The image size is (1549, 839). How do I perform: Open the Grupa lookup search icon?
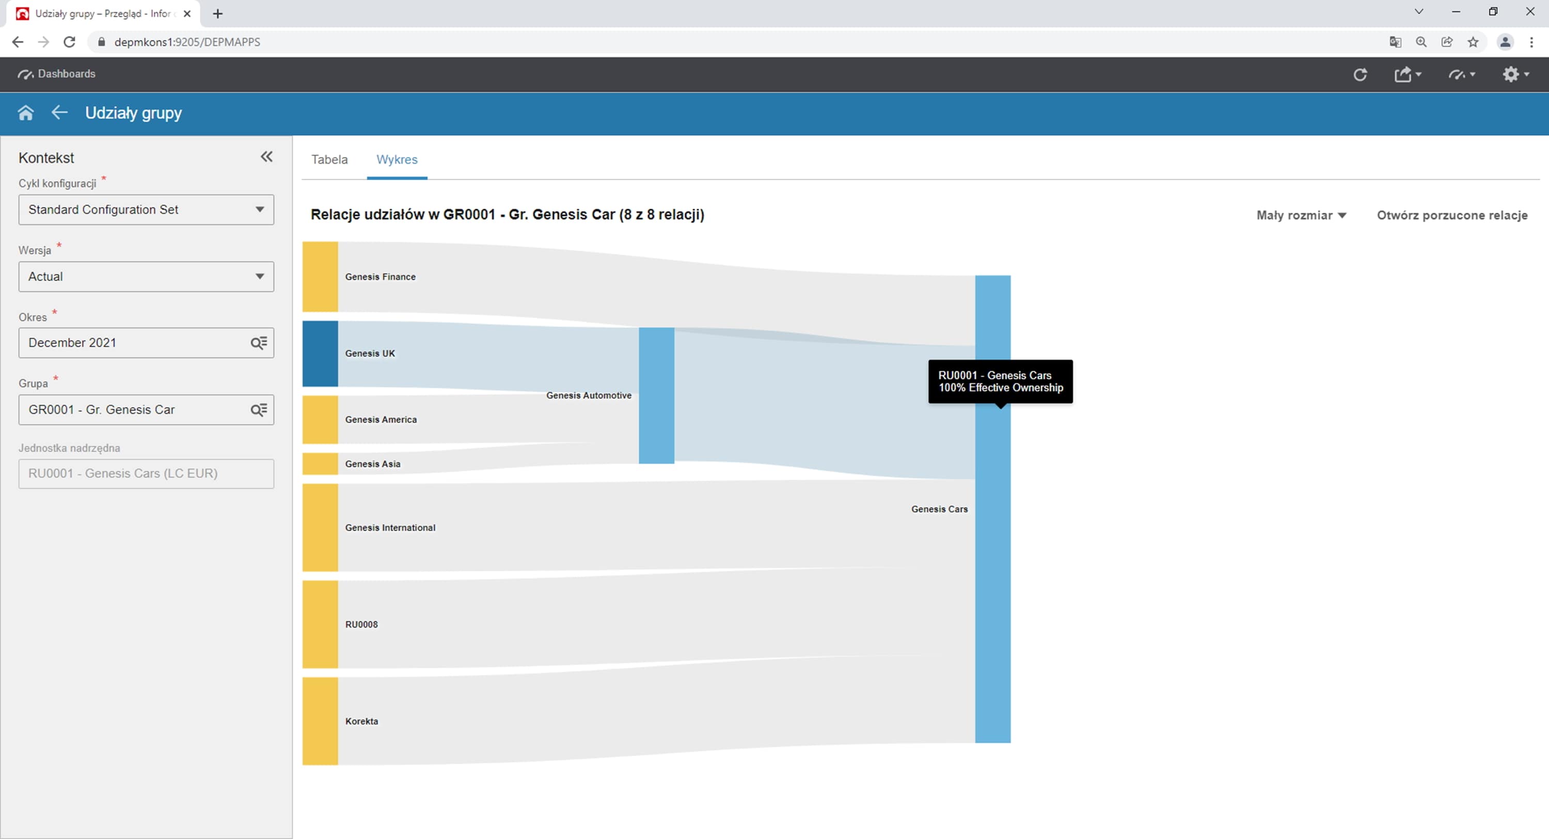pos(259,409)
